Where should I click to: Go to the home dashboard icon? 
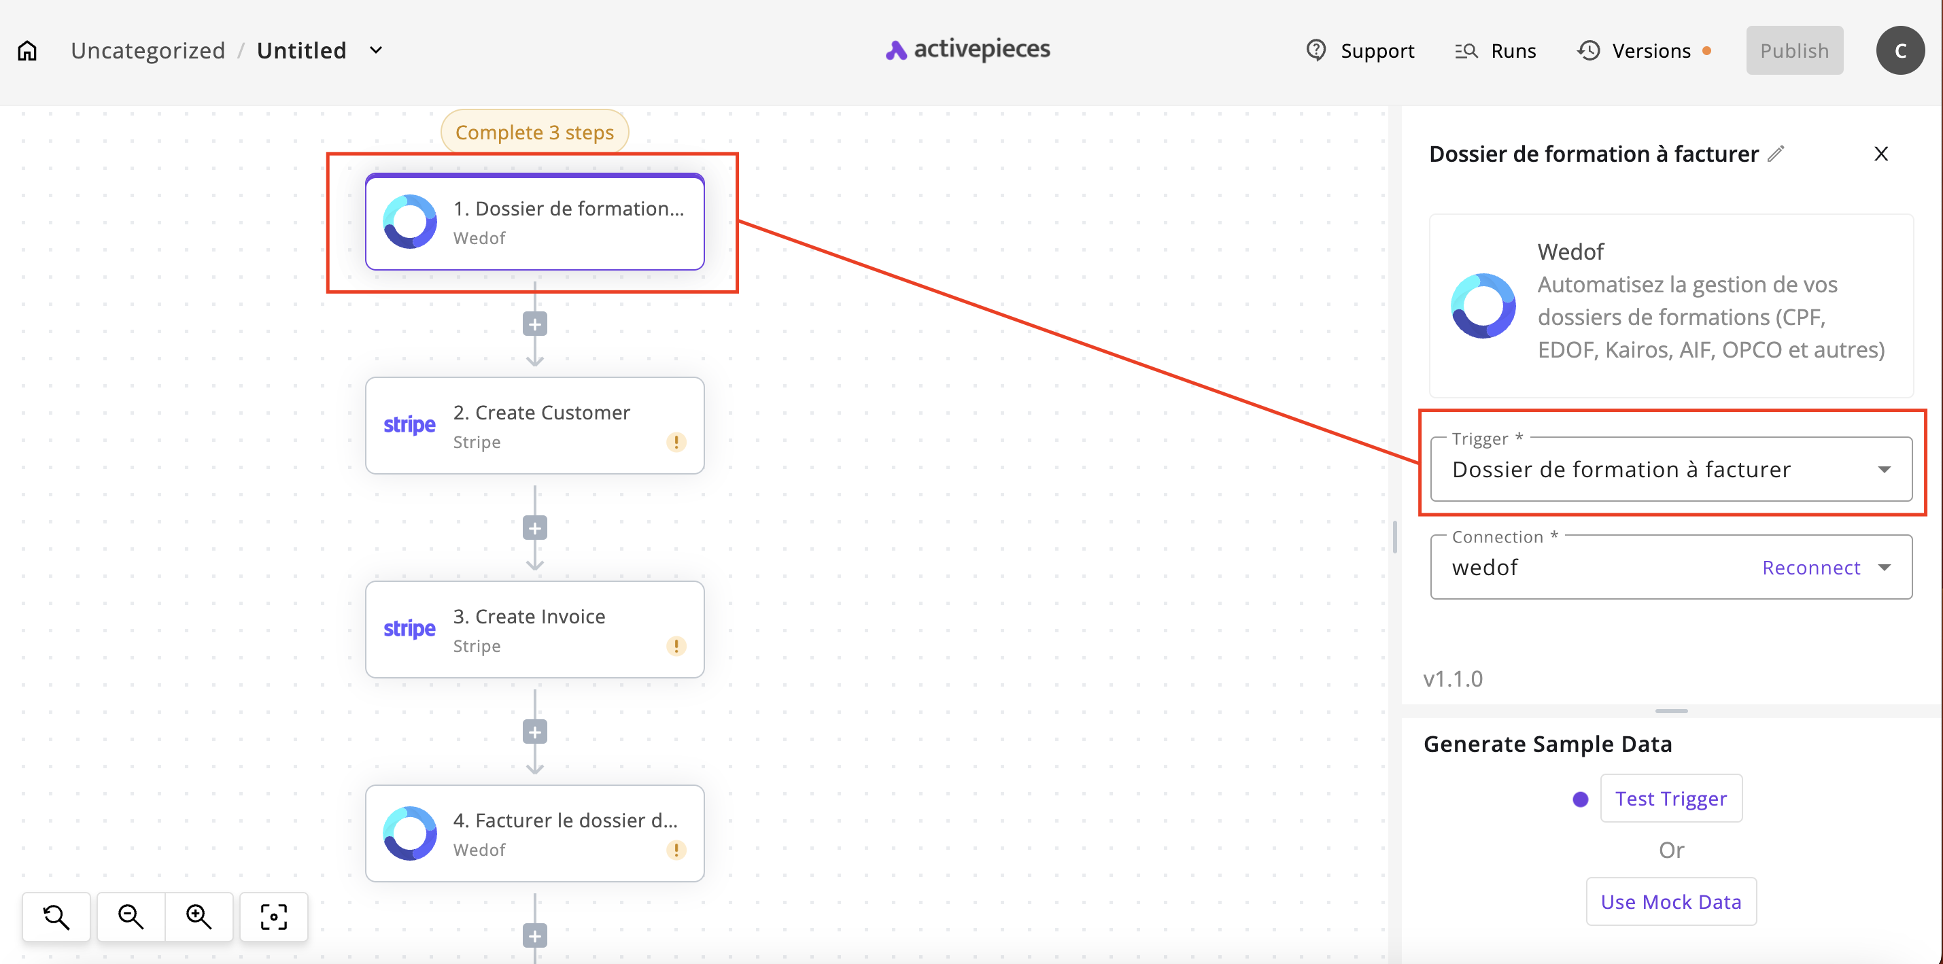tap(27, 50)
